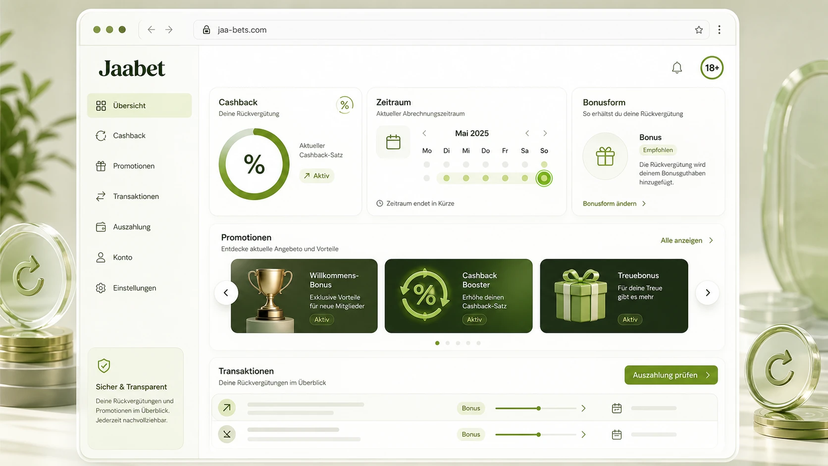Image resolution: width=828 pixels, height=466 pixels.
Task: Click the Bonus tag in first transaction row
Action: pos(471,408)
